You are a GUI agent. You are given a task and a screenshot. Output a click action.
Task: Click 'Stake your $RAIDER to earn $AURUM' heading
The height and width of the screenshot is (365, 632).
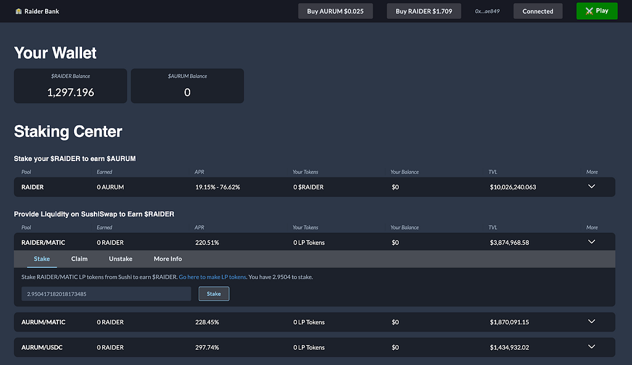tap(75, 159)
